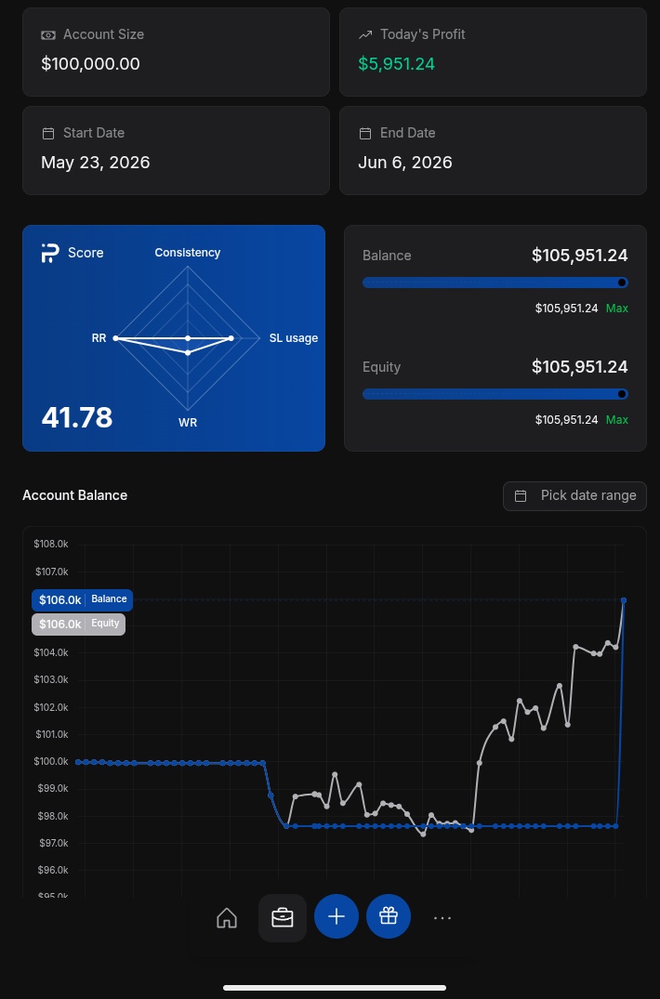Open the three-dots more menu
This screenshot has width=660, height=999.
tap(442, 917)
